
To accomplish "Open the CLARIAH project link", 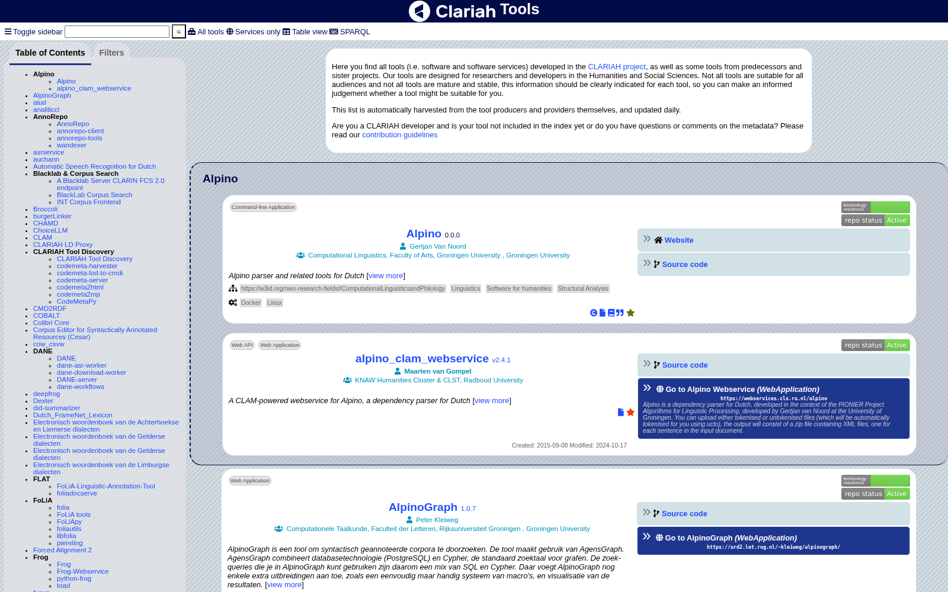I will [x=616, y=67].
